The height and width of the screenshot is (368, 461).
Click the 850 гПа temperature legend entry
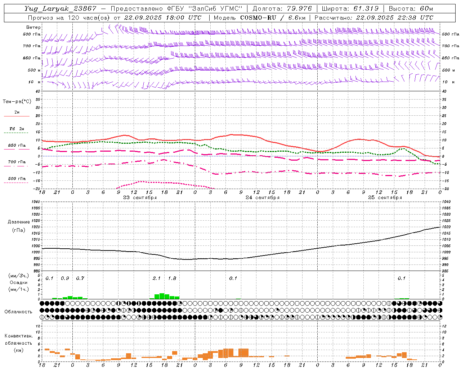coord(17,146)
